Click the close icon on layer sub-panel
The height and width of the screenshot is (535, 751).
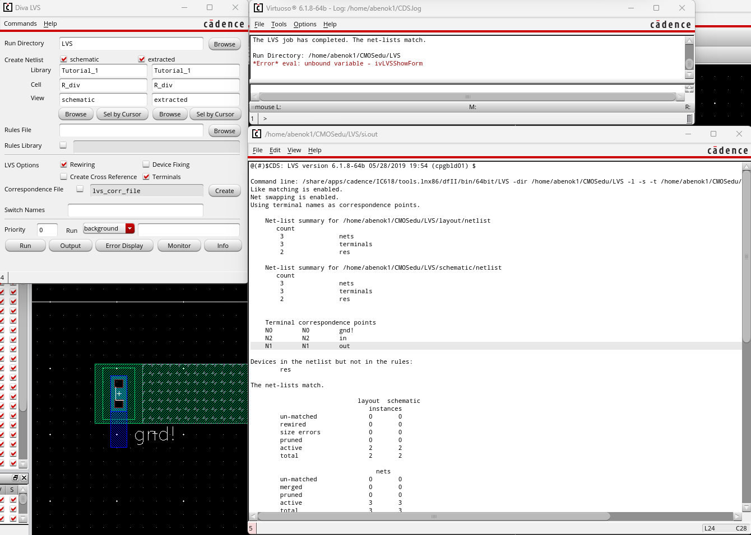[24, 478]
